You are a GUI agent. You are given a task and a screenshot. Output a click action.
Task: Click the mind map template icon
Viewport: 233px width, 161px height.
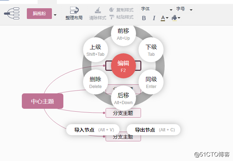point(12,13)
